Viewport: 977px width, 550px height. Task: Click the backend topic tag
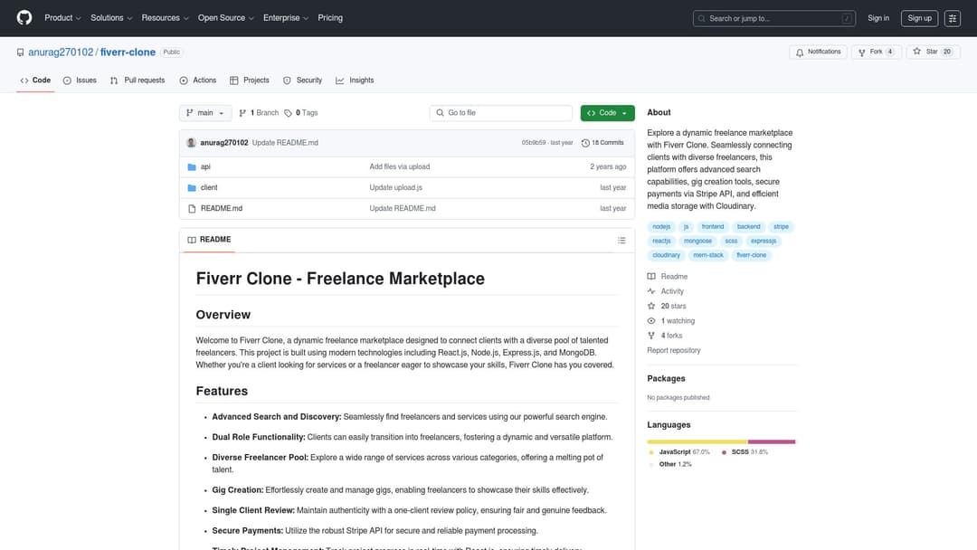[x=748, y=227]
